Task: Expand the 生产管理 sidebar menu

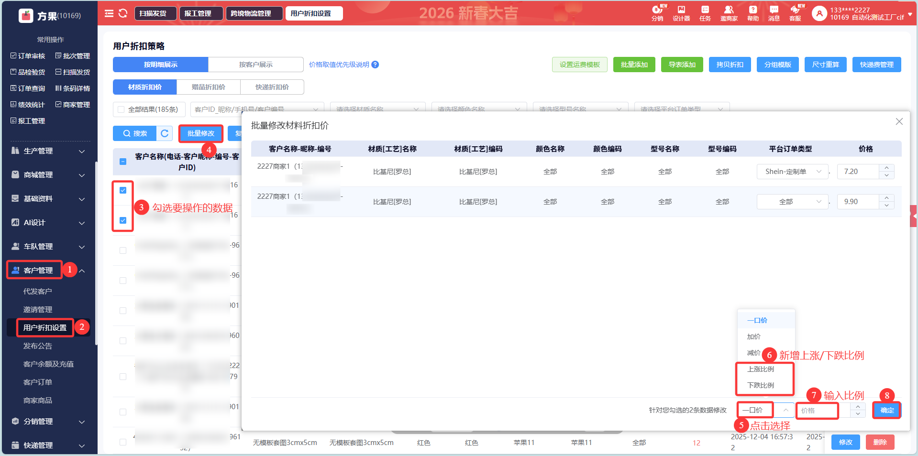Action: coord(48,151)
